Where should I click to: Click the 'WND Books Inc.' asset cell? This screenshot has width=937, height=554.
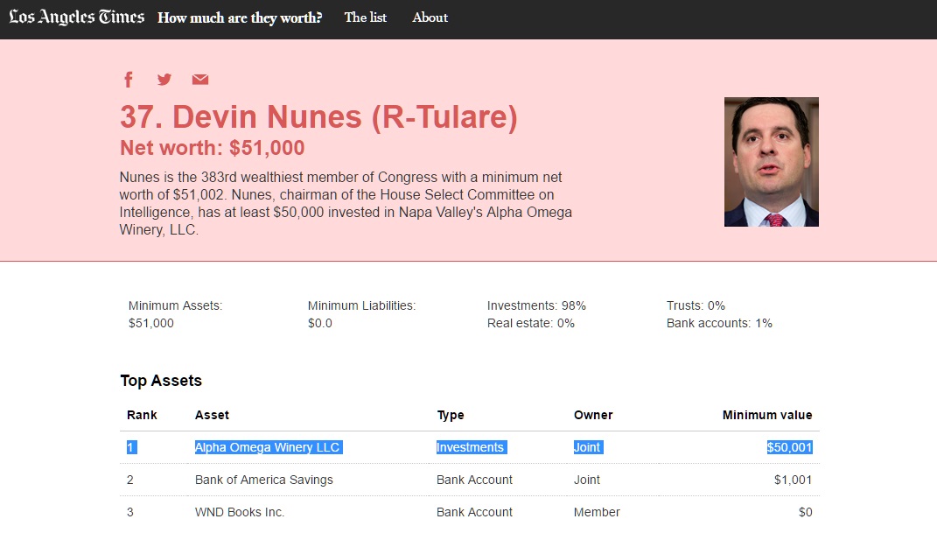tap(240, 512)
